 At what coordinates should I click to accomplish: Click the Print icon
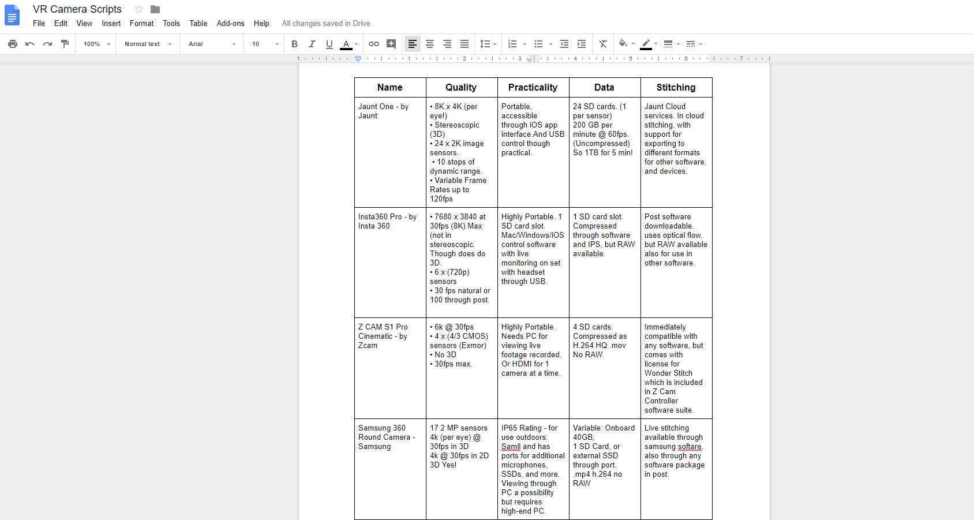point(13,44)
